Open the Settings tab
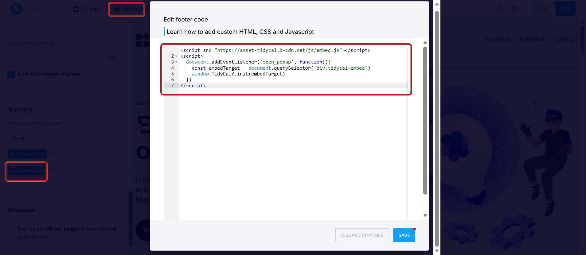 click(x=128, y=9)
